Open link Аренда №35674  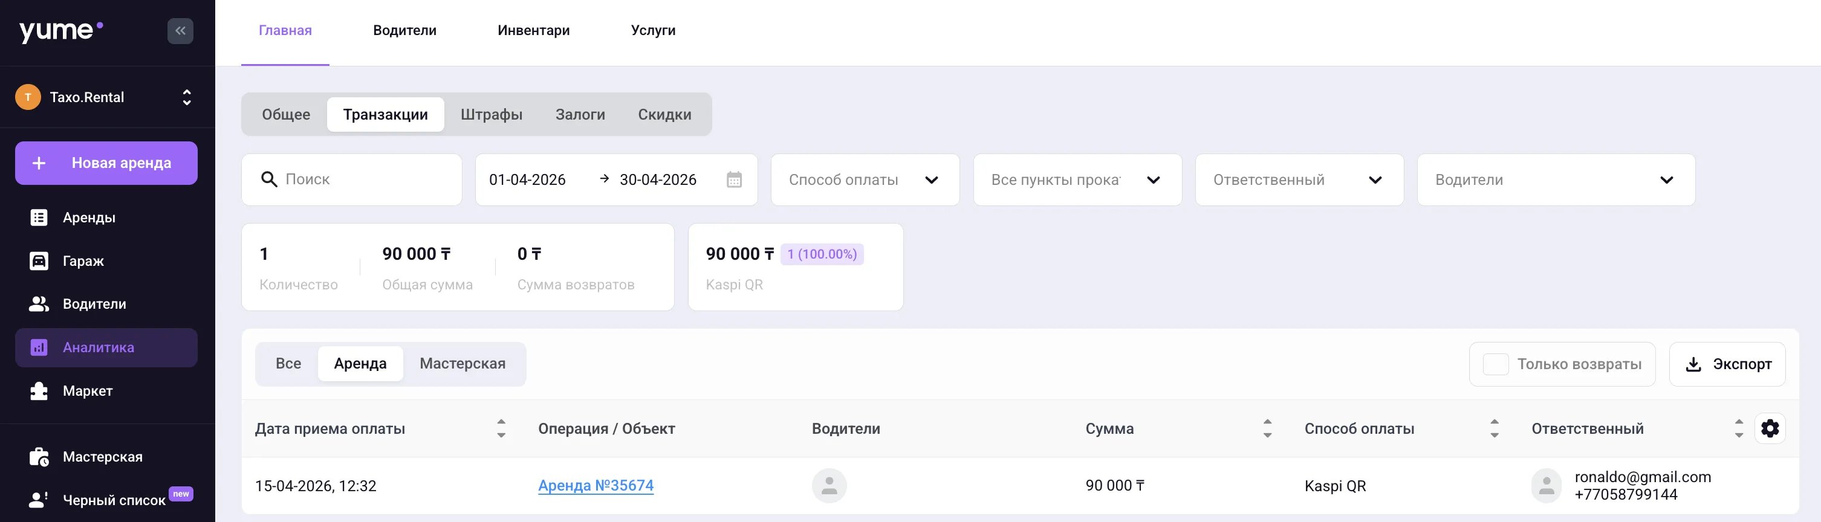click(x=596, y=485)
